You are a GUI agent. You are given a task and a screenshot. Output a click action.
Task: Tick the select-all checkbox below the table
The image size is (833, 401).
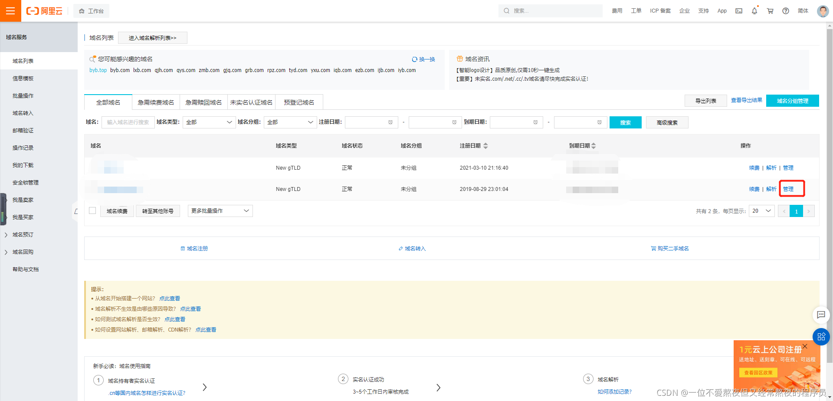pos(92,211)
